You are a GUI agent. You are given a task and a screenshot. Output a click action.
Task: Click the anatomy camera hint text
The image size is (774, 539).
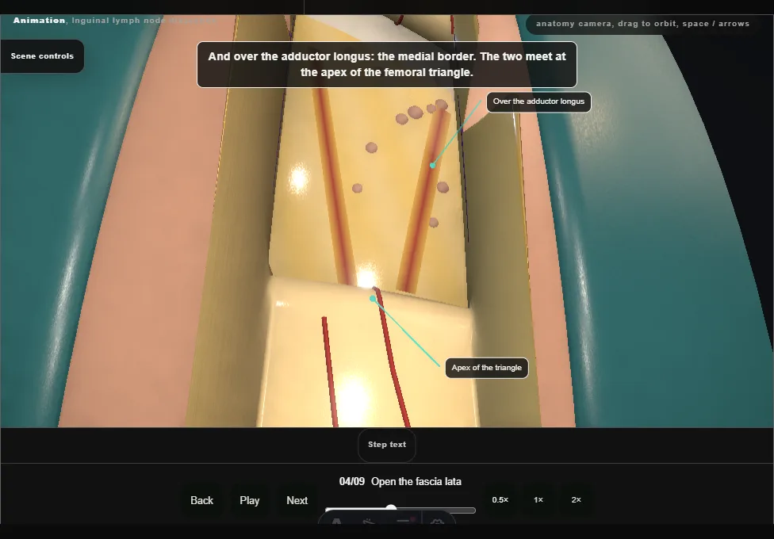point(642,24)
